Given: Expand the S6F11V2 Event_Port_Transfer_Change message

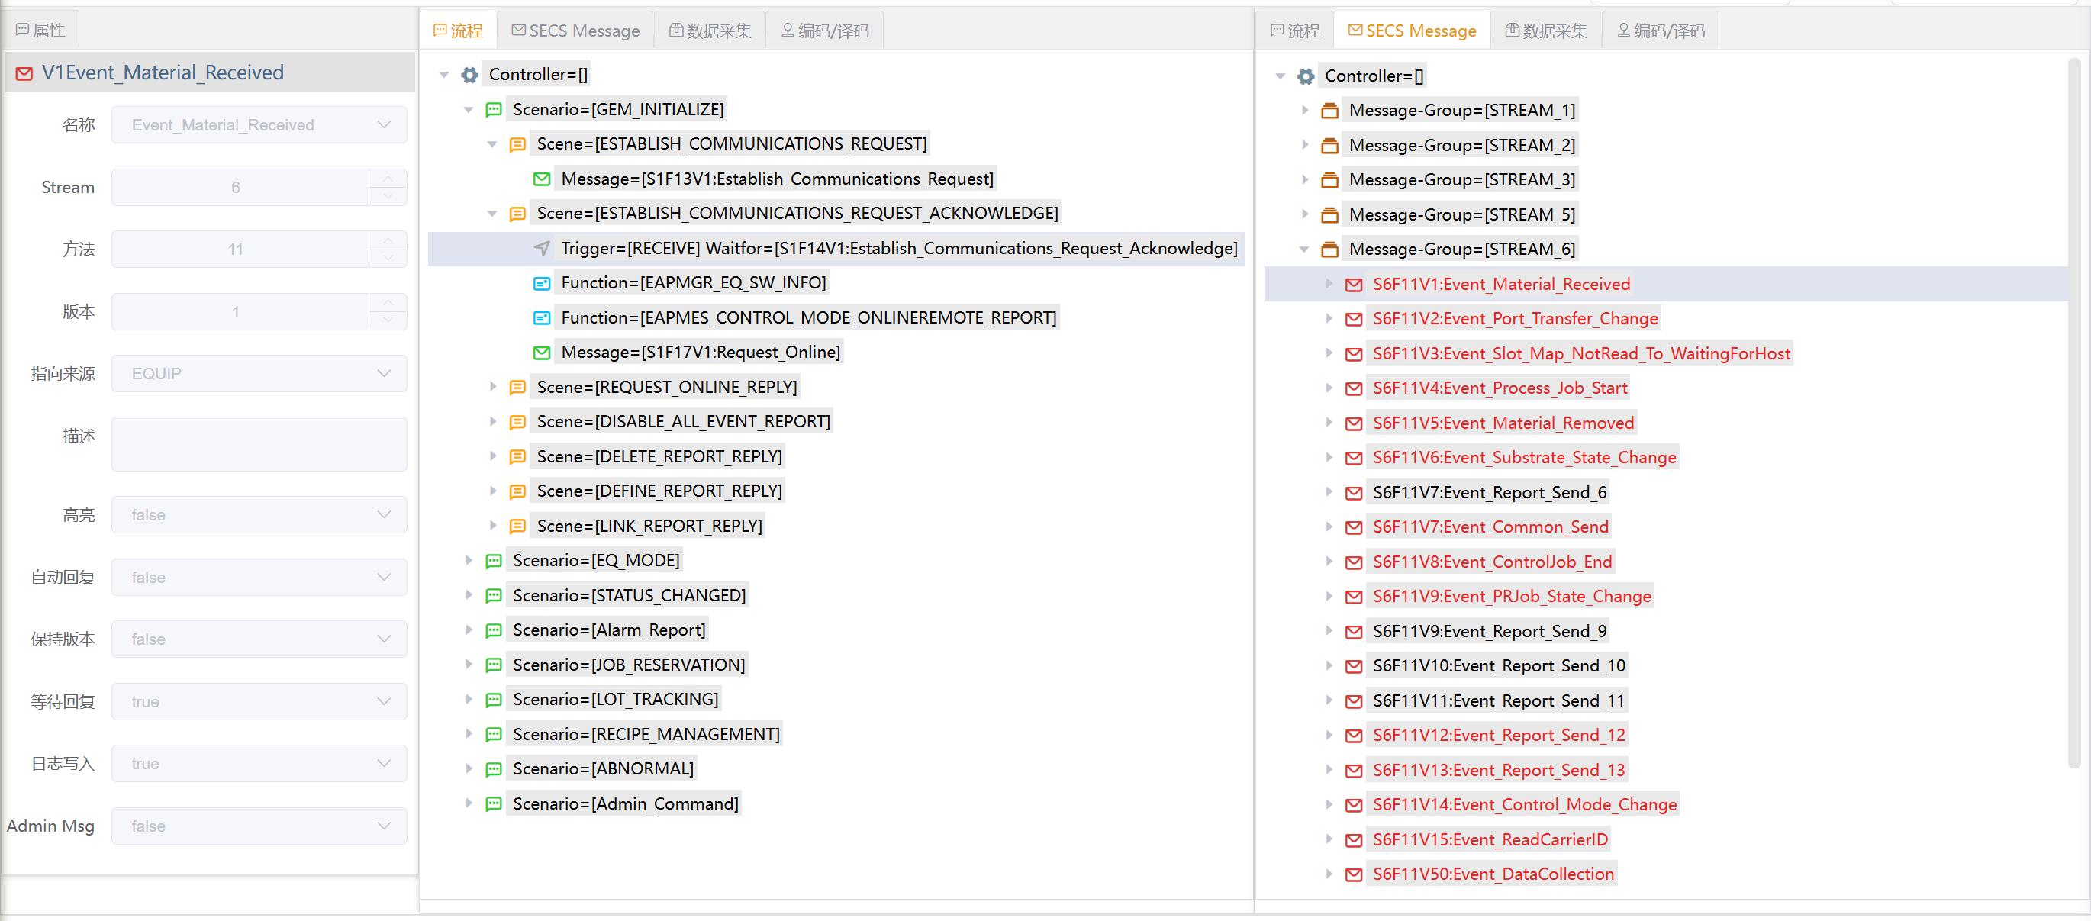Looking at the screenshot, I should point(1329,319).
